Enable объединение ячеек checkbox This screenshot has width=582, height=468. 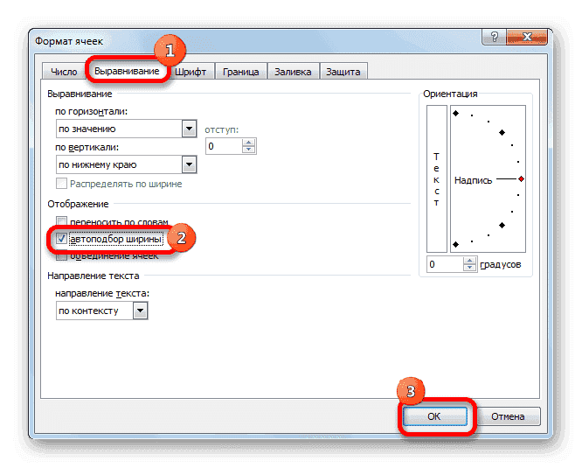[x=62, y=255]
